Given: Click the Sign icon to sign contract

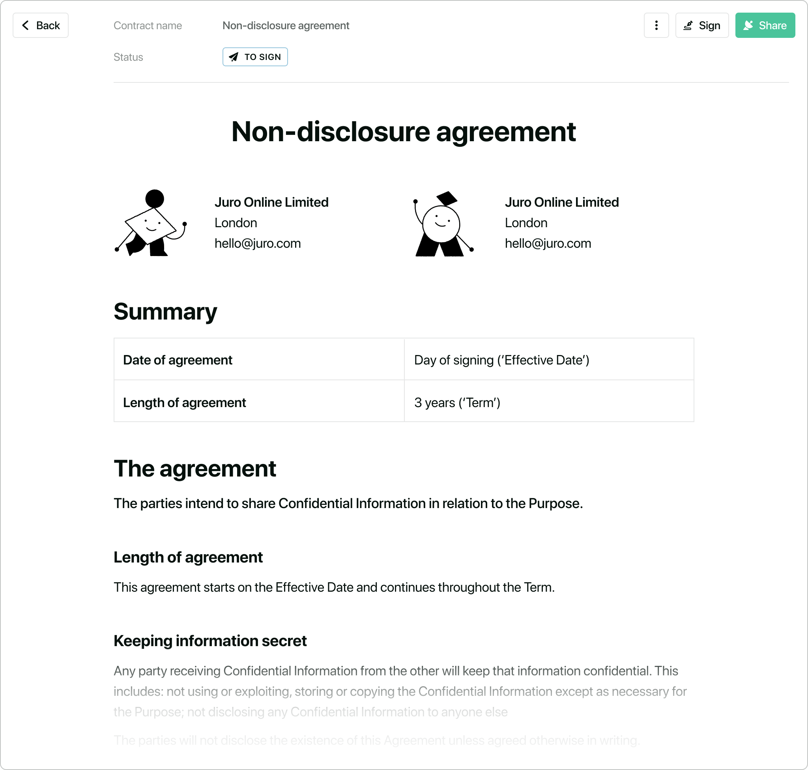Looking at the screenshot, I should 701,26.
